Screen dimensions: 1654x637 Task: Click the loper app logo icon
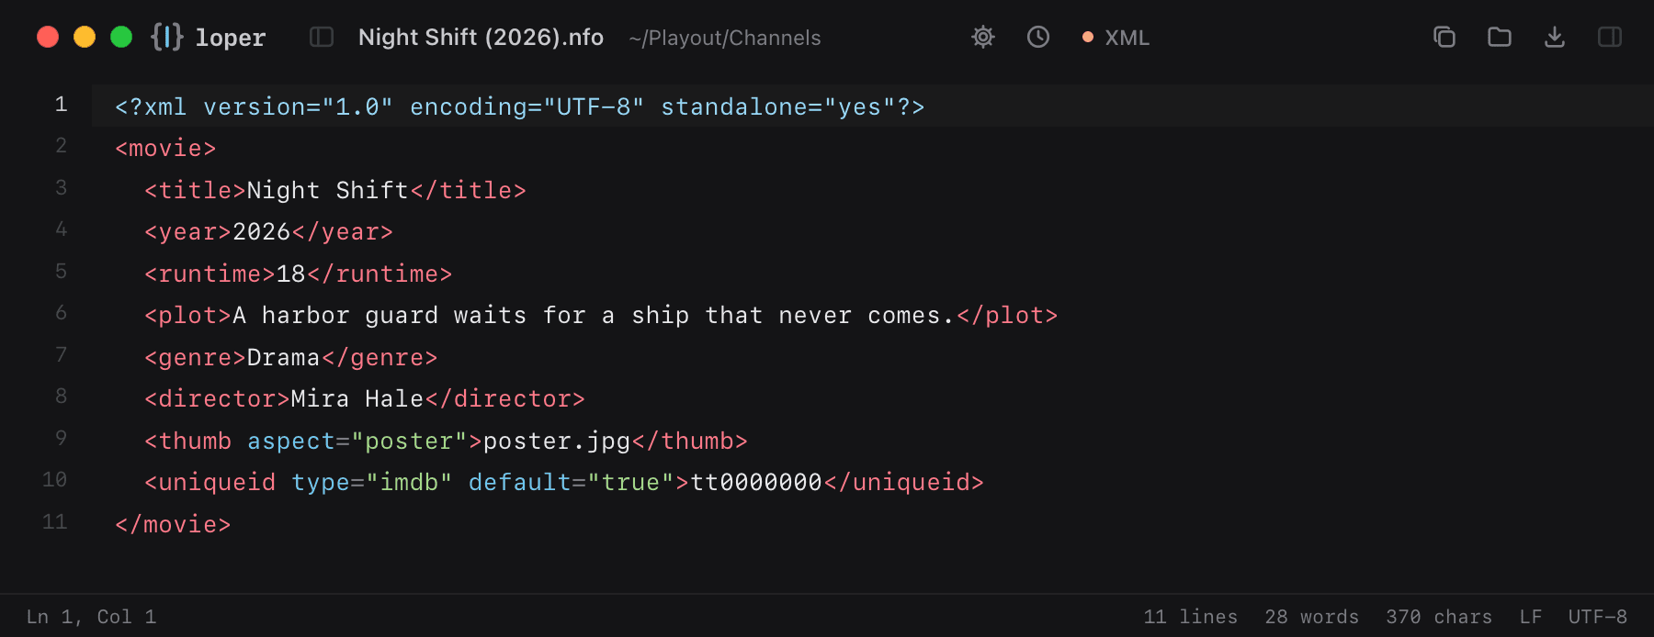click(x=167, y=37)
